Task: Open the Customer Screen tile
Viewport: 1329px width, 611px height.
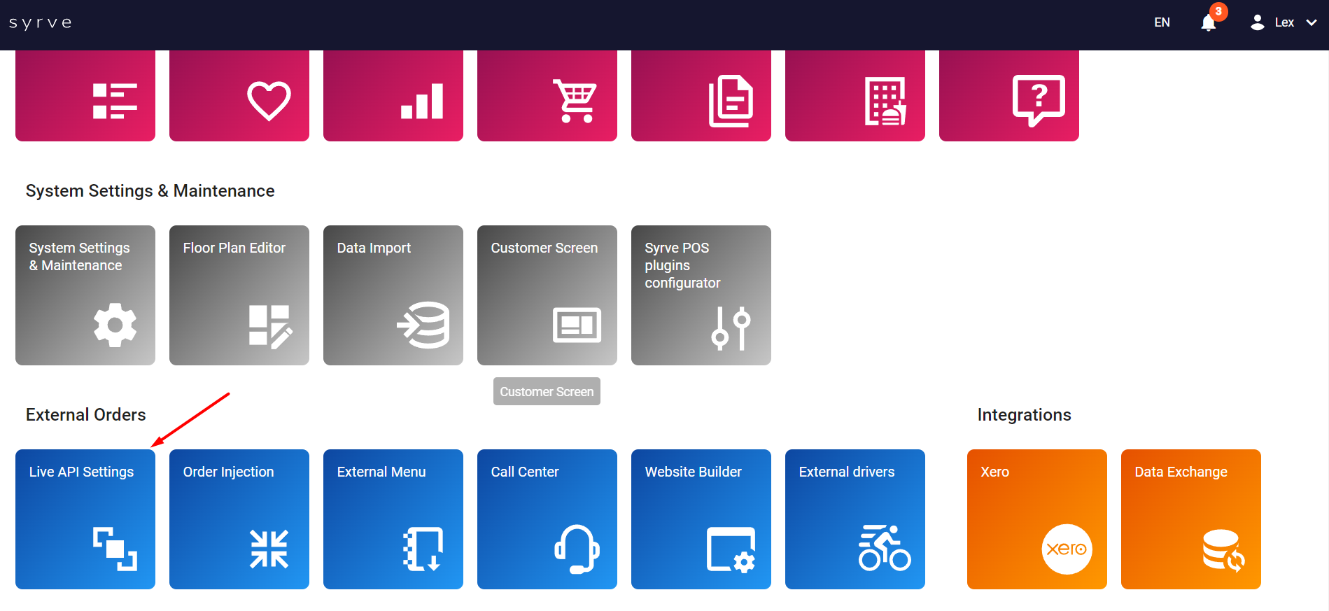Action: 547,295
